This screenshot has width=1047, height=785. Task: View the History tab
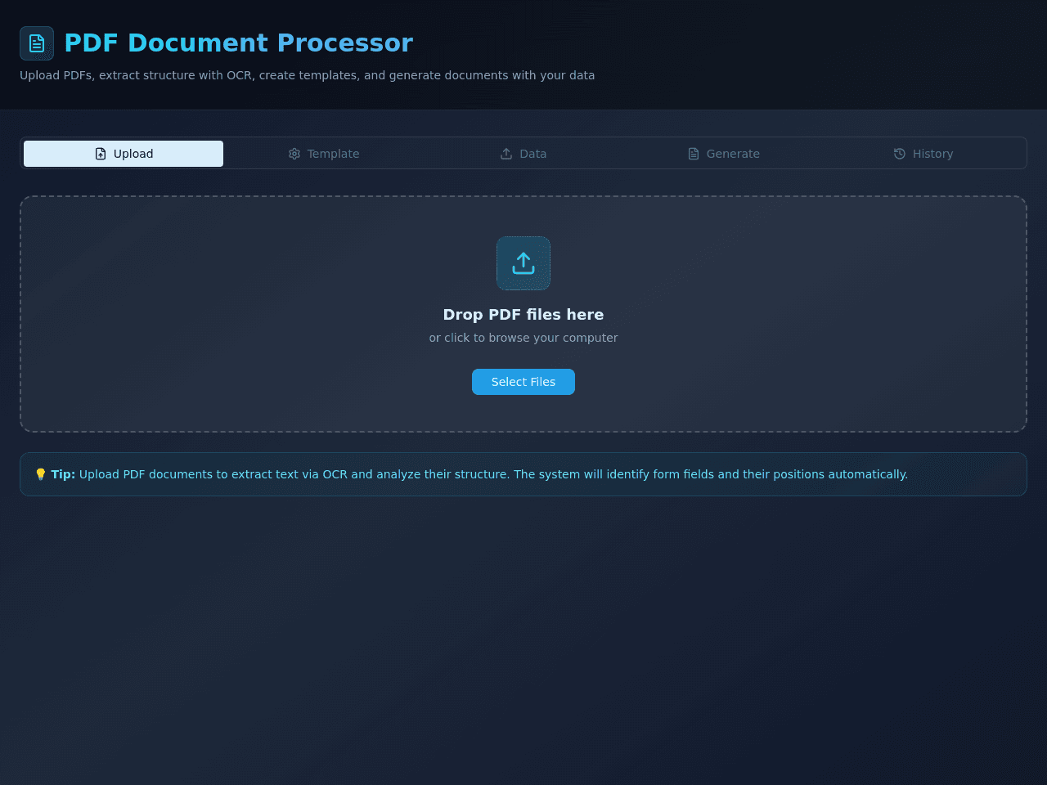(x=923, y=154)
